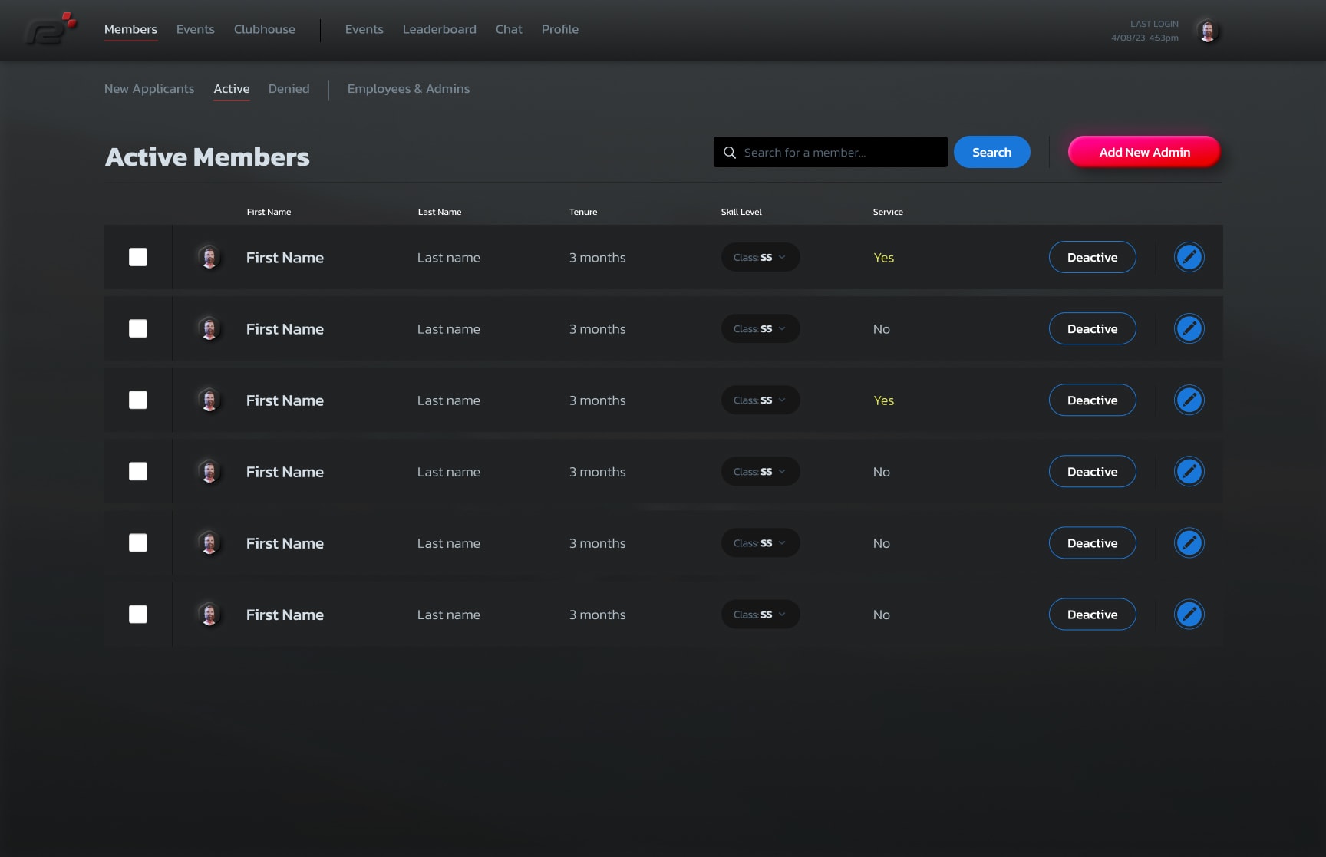Expand the fifth row's Class SS dropdown

click(x=760, y=542)
